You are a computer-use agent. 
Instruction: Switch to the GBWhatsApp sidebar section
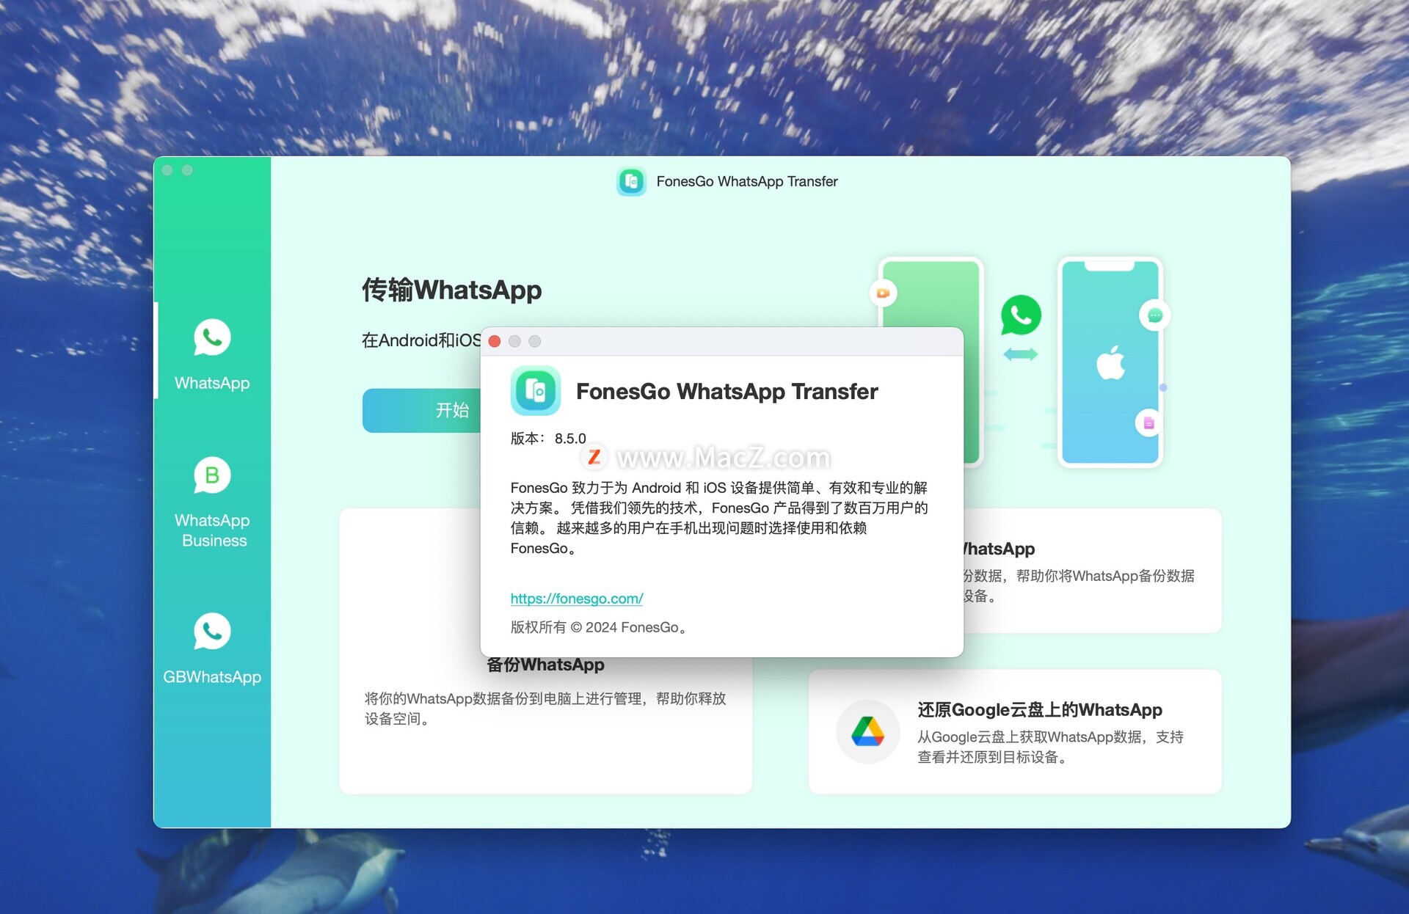tap(212, 648)
